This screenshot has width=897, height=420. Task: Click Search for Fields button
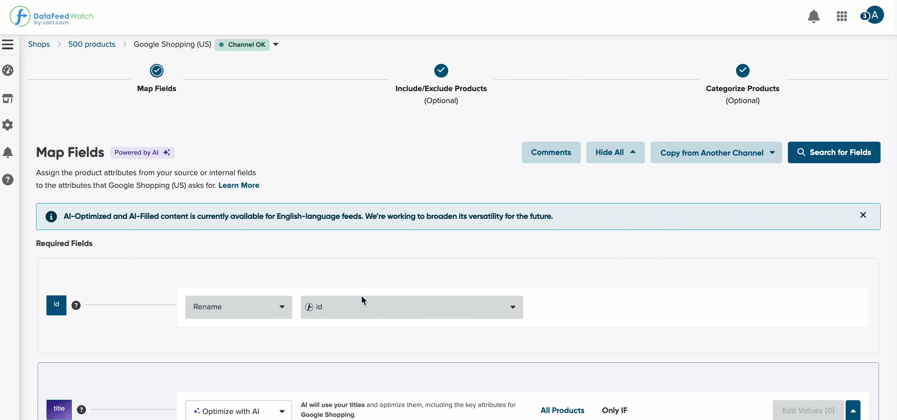[x=834, y=152]
